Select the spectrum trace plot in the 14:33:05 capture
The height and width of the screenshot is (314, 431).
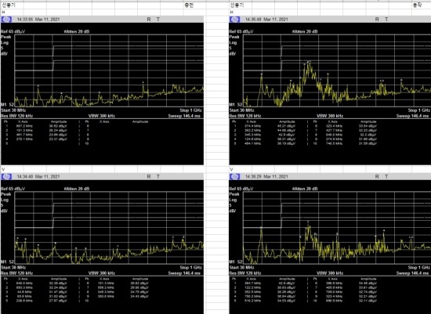[x=109, y=70]
